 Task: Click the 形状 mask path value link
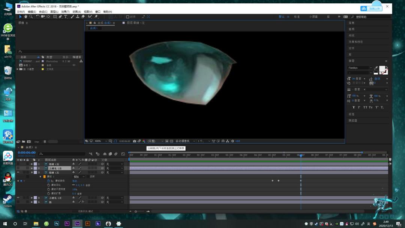click(x=75, y=181)
